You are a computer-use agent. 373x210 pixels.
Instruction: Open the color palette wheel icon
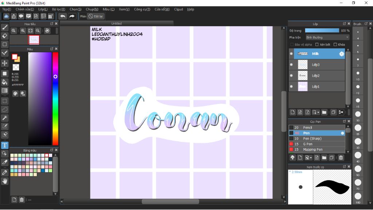[15, 93]
